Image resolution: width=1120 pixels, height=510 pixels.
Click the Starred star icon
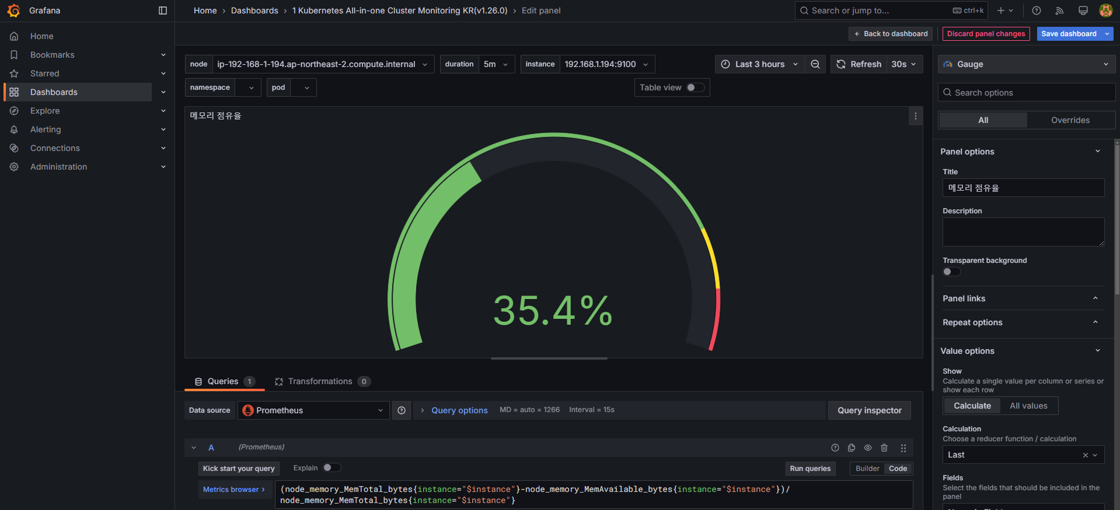point(14,73)
